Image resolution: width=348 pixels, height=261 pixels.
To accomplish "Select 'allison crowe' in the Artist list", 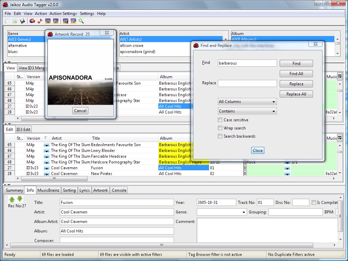I will click(171, 46).
